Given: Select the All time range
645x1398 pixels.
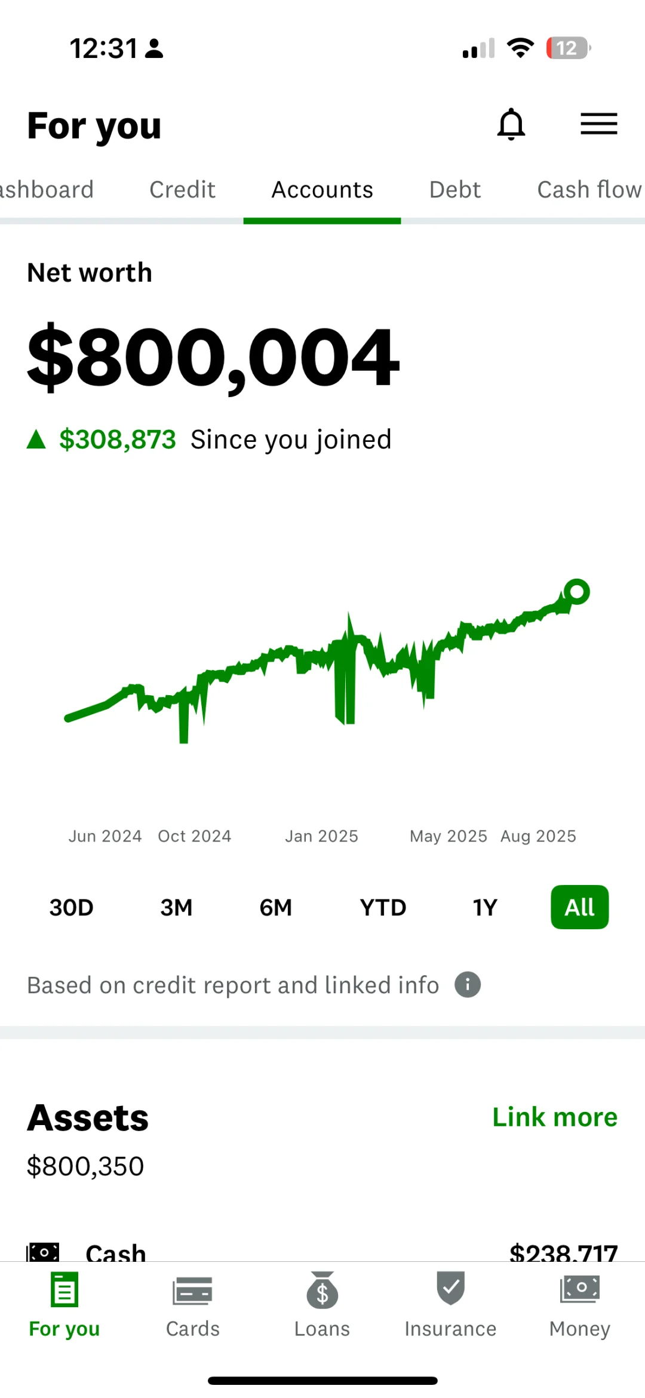Looking at the screenshot, I should coord(579,908).
